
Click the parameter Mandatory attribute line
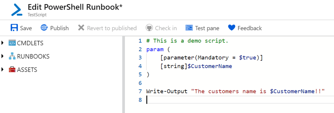point(212,58)
